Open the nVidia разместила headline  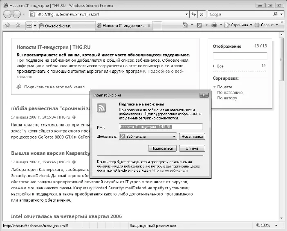[51, 108]
